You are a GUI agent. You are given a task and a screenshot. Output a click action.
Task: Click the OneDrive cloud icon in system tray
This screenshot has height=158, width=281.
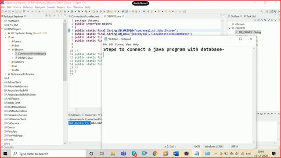[x=231, y=154]
